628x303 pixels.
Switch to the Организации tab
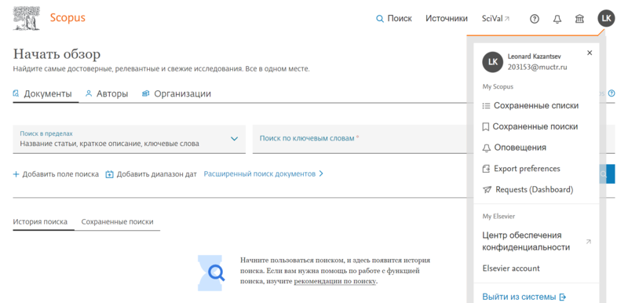pyautogui.click(x=177, y=93)
